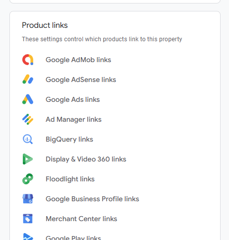Click the Merchant Center tag icon
229x240 pixels.
point(28,219)
